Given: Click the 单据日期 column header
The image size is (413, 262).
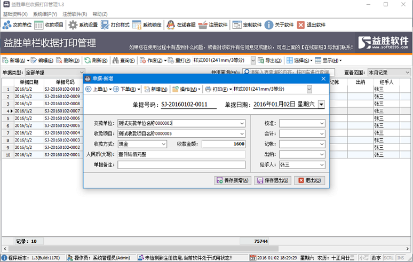Looking at the screenshot, I should (x=29, y=82).
